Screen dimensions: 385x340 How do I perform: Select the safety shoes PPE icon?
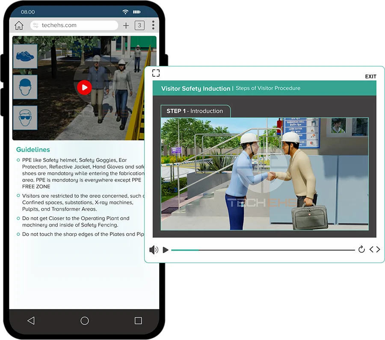(25, 56)
